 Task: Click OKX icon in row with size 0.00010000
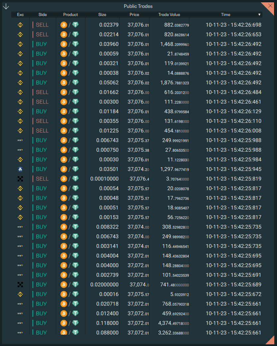(x=20, y=179)
